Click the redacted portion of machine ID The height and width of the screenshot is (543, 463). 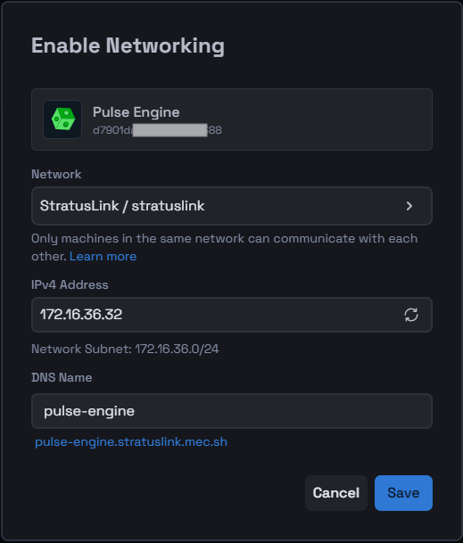(x=169, y=130)
